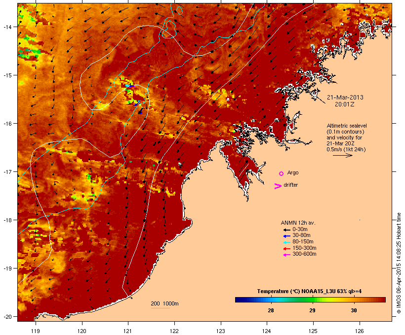Click the -20 latitude axis label

[7, 317]
